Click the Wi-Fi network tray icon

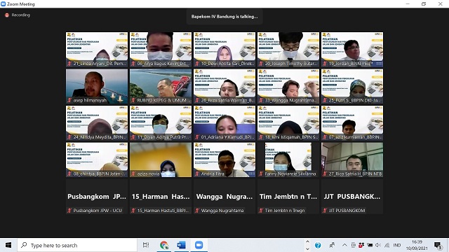387,245
